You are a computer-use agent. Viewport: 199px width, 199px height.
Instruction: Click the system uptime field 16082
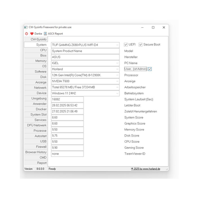point(67,99)
